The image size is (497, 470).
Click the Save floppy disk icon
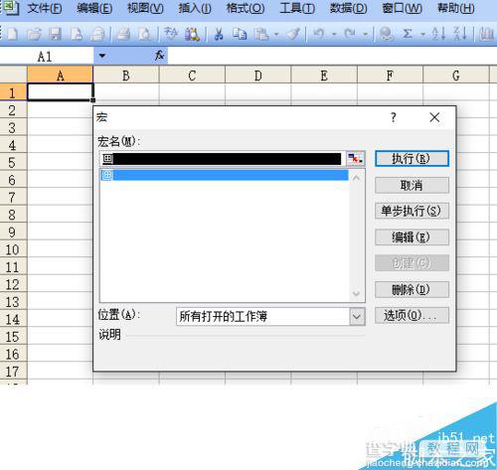[x=55, y=34]
